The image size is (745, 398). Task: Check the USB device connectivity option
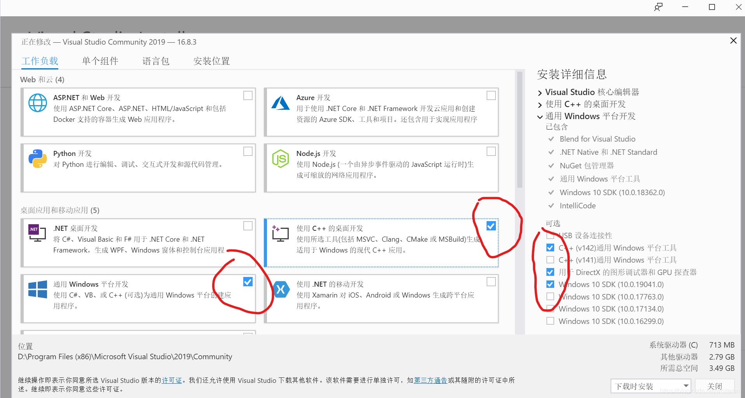[550, 235]
